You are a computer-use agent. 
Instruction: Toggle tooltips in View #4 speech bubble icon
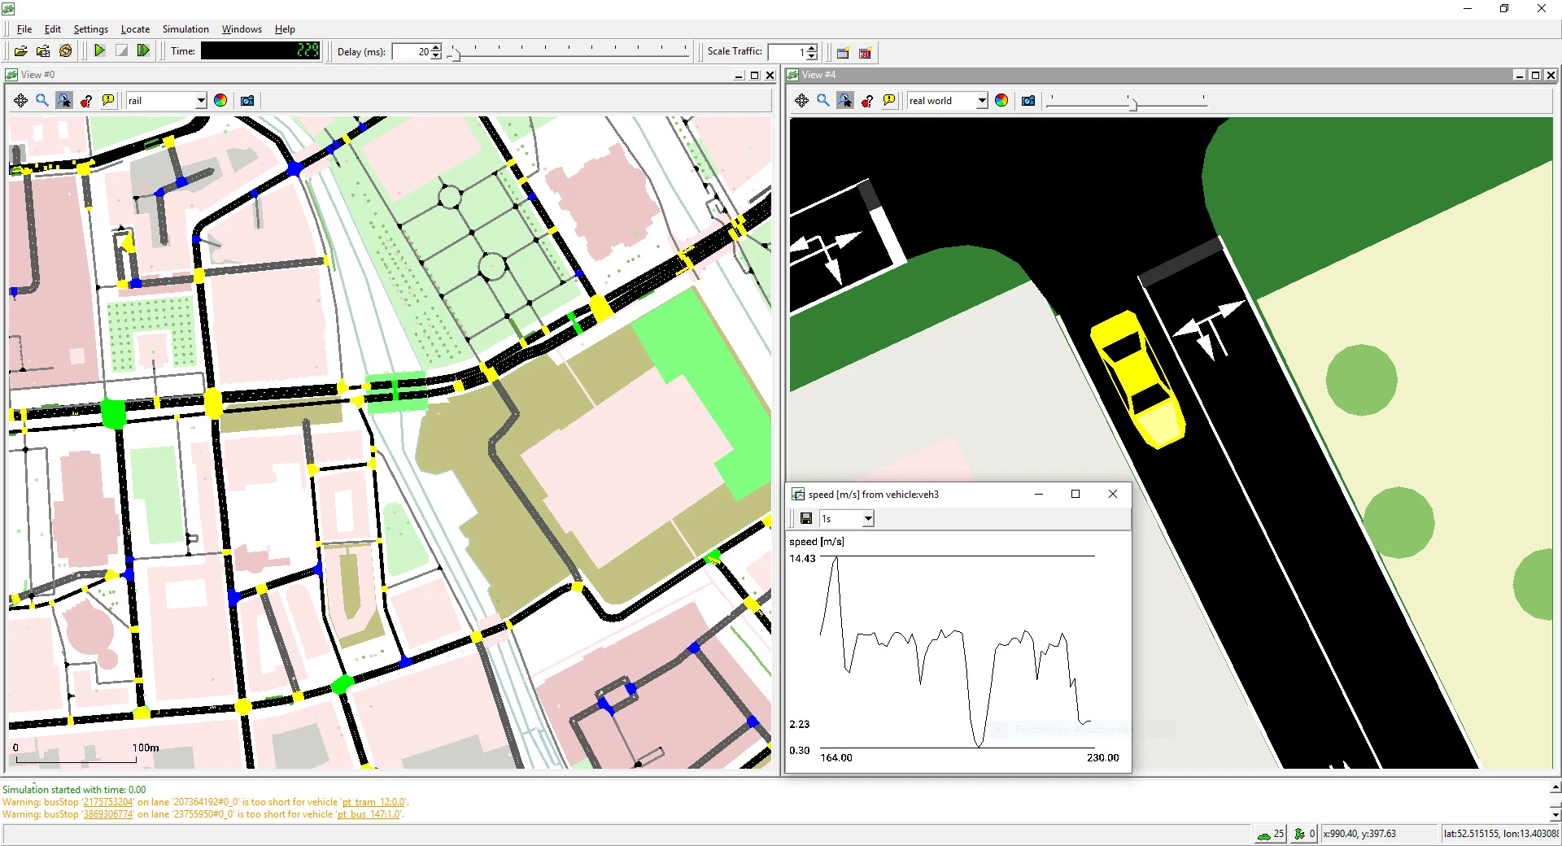(889, 100)
